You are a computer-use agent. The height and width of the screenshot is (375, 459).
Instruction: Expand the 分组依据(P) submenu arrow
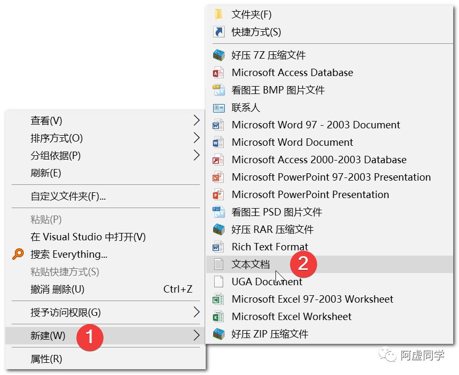click(x=197, y=155)
